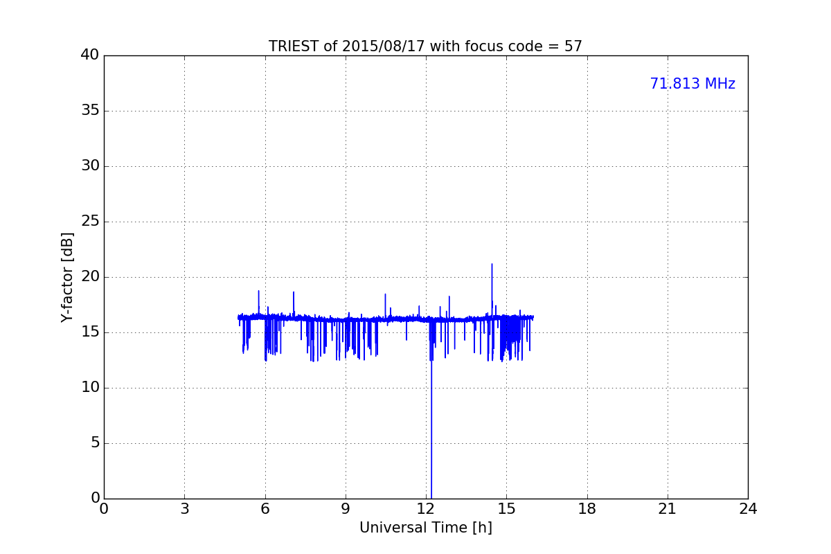Click the x-axis tick label '3'
The height and width of the screenshot is (554, 831).
(184, 509)
